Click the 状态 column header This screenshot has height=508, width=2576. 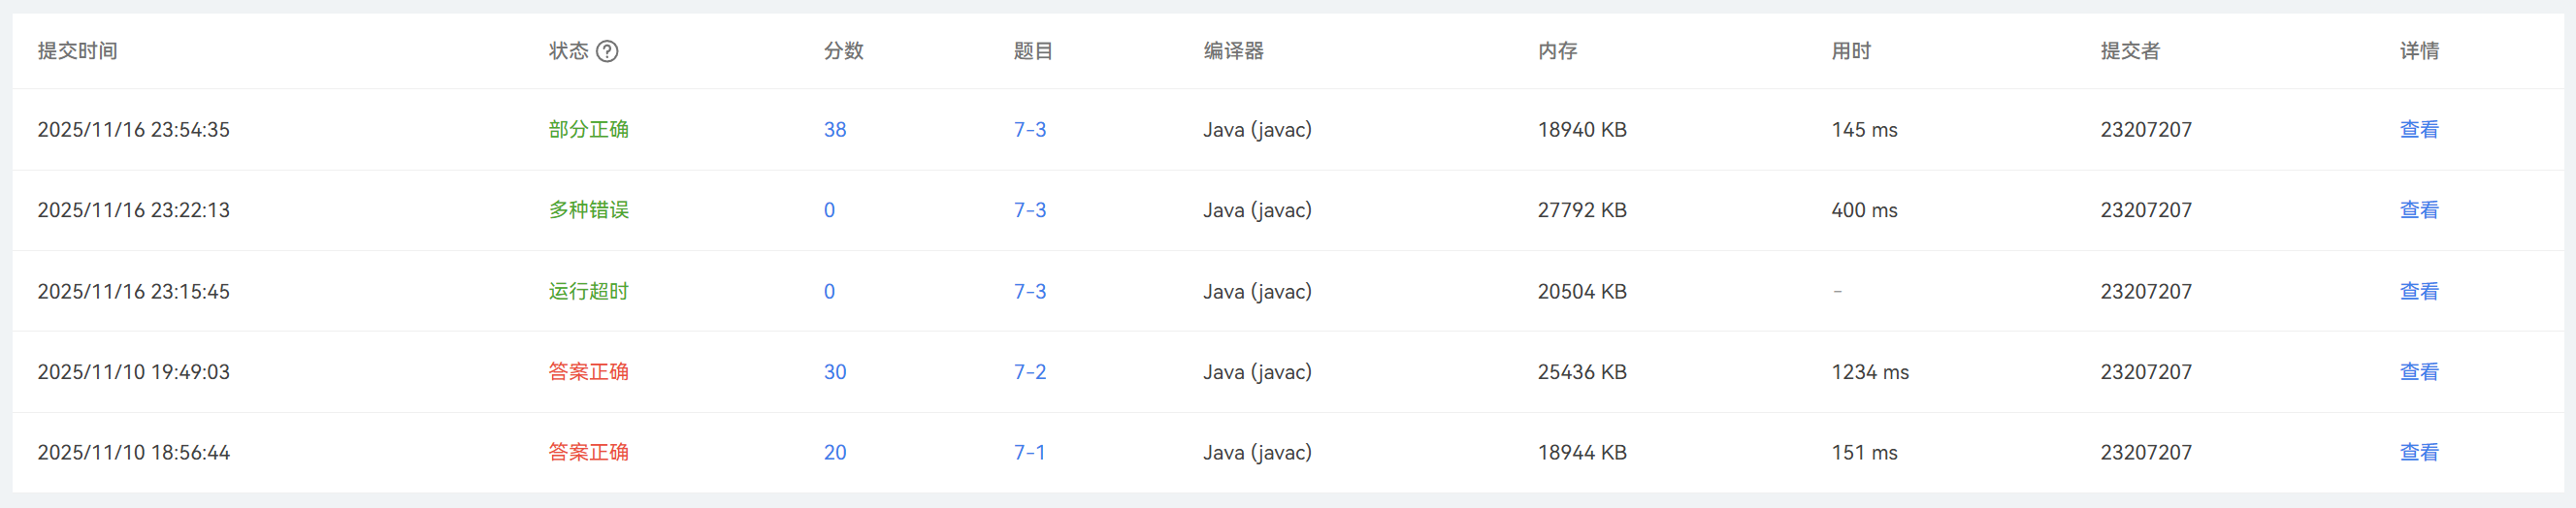568,51
